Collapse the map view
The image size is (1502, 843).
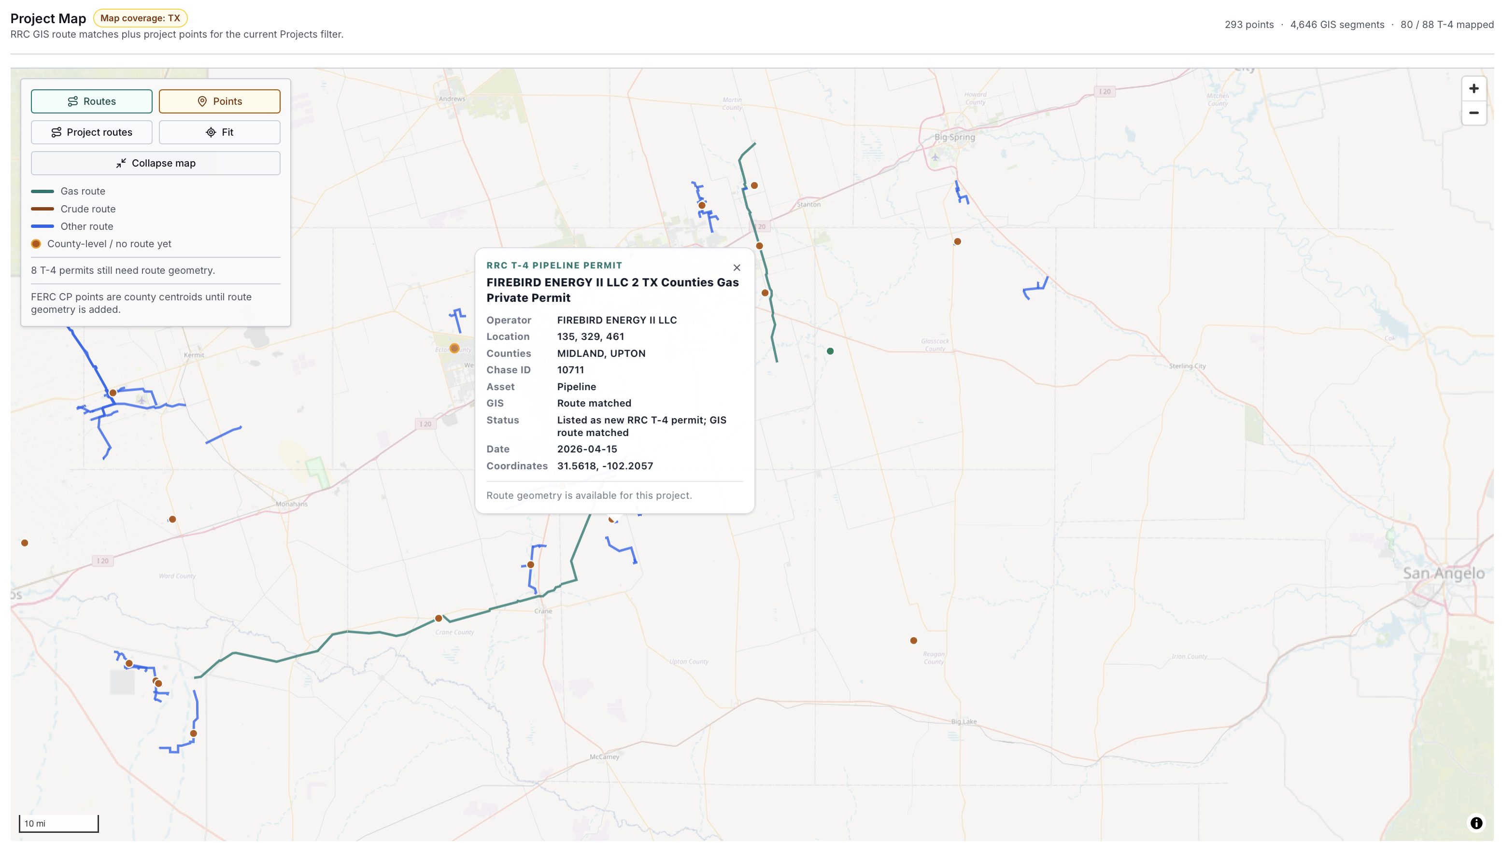click(x=156, y=163)
